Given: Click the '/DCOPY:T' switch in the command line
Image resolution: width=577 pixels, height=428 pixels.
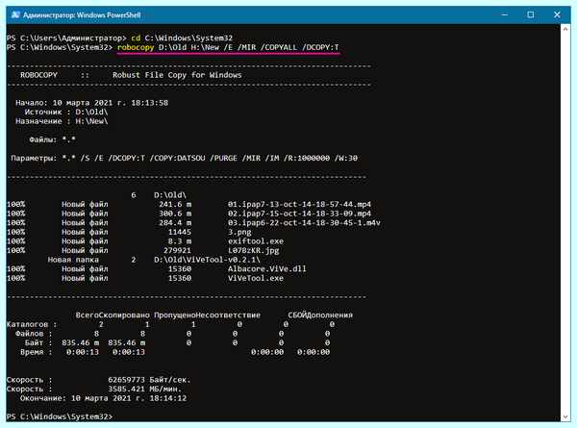Looking at the screenshot, I should (x=320, y=47).
